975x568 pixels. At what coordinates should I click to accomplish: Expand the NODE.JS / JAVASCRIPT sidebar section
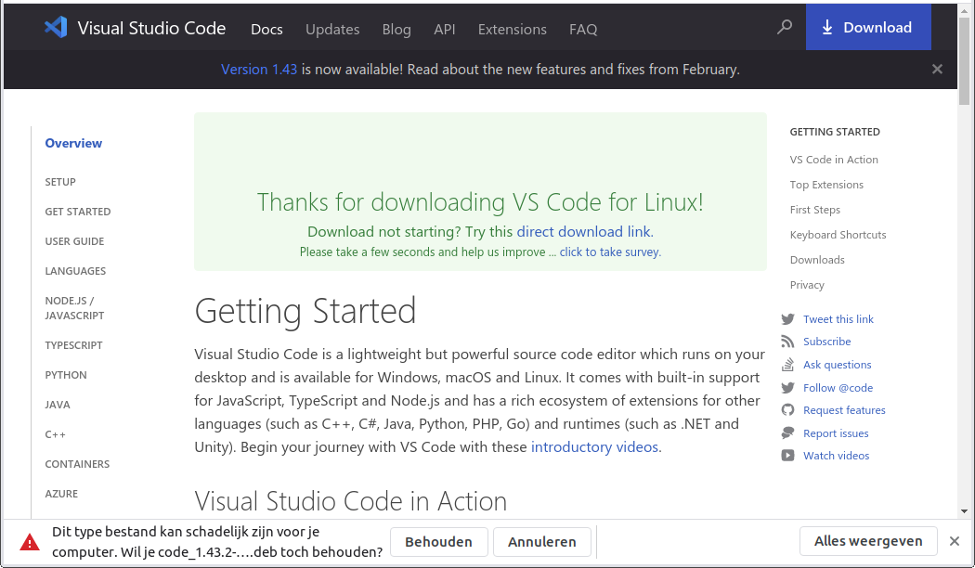74,308
